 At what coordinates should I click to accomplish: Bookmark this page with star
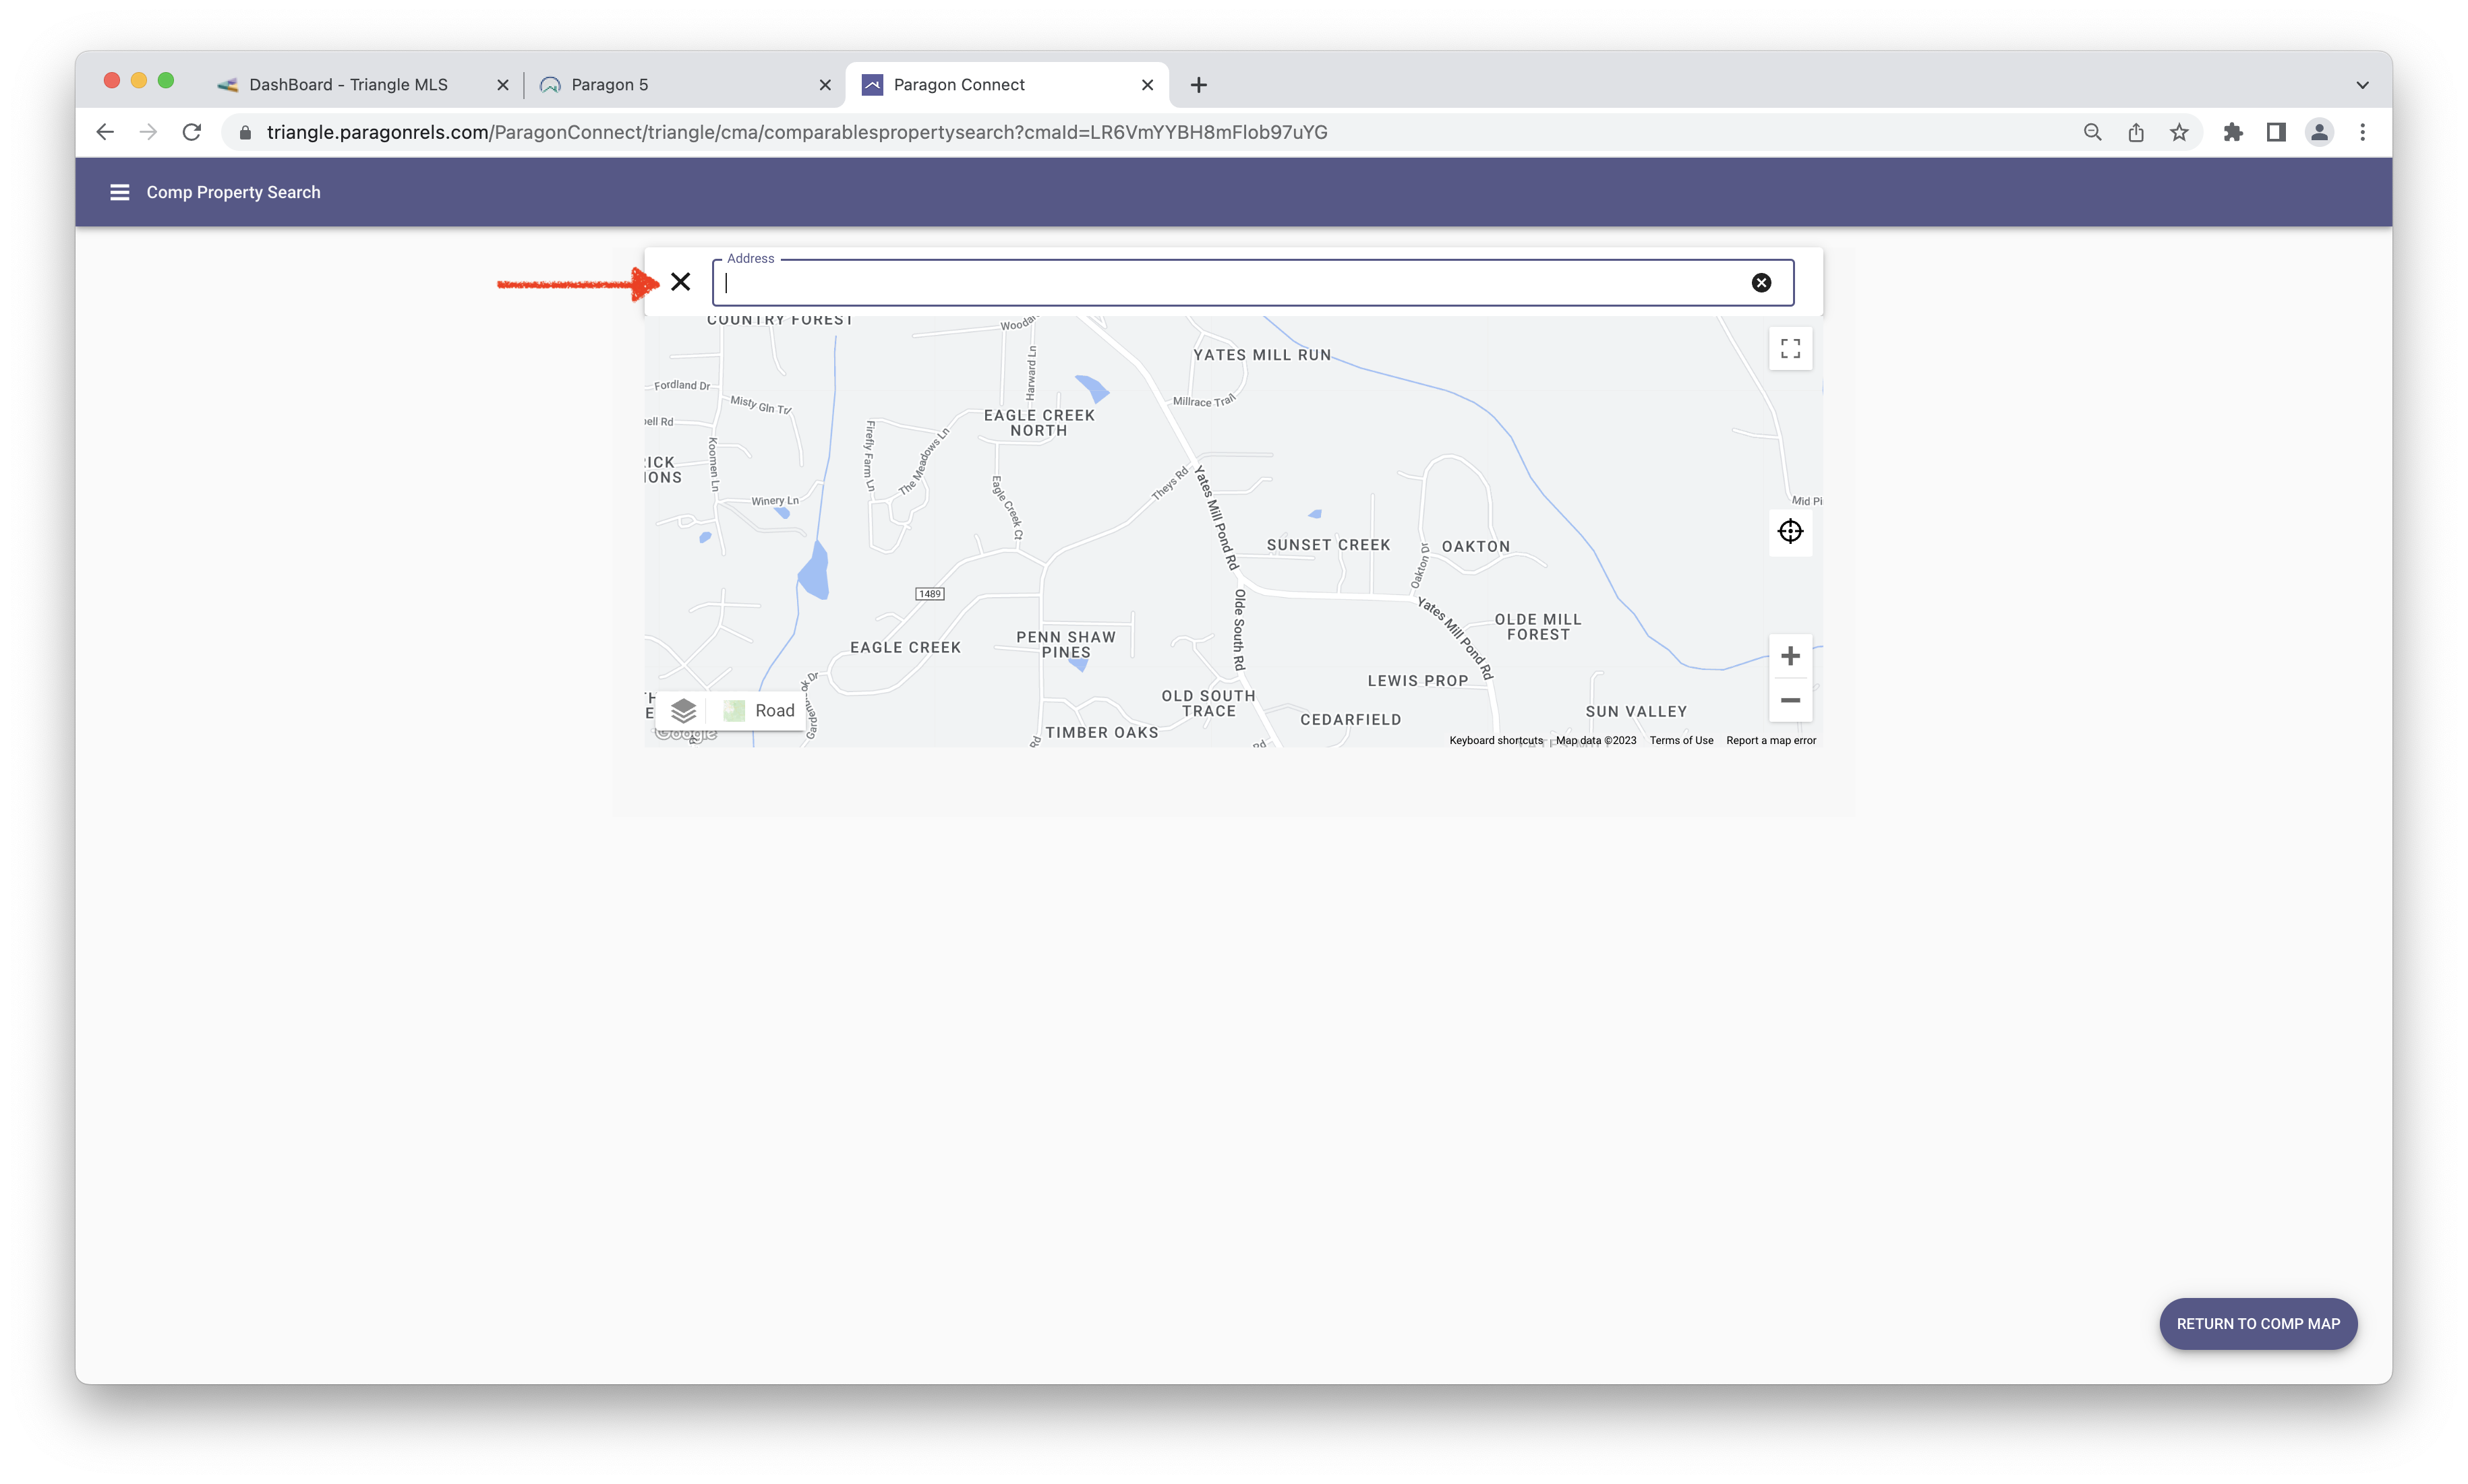coord(2178,132)
